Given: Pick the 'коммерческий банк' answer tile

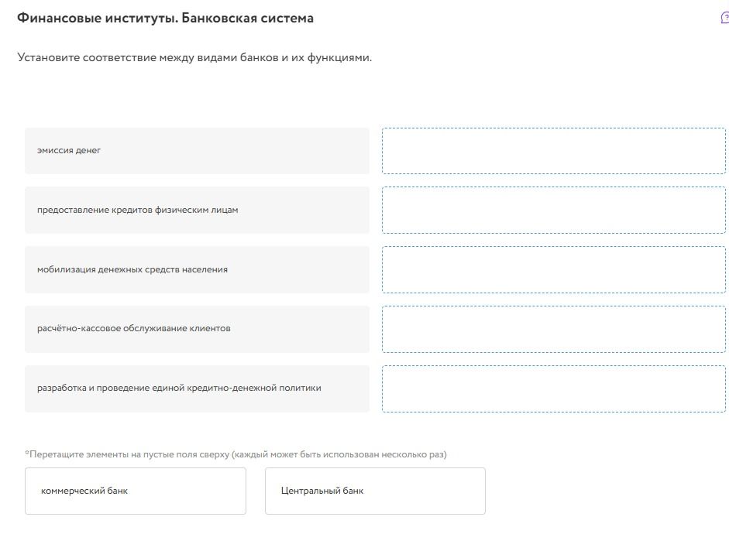Looking at the screenshot, I should coord(136,491).
